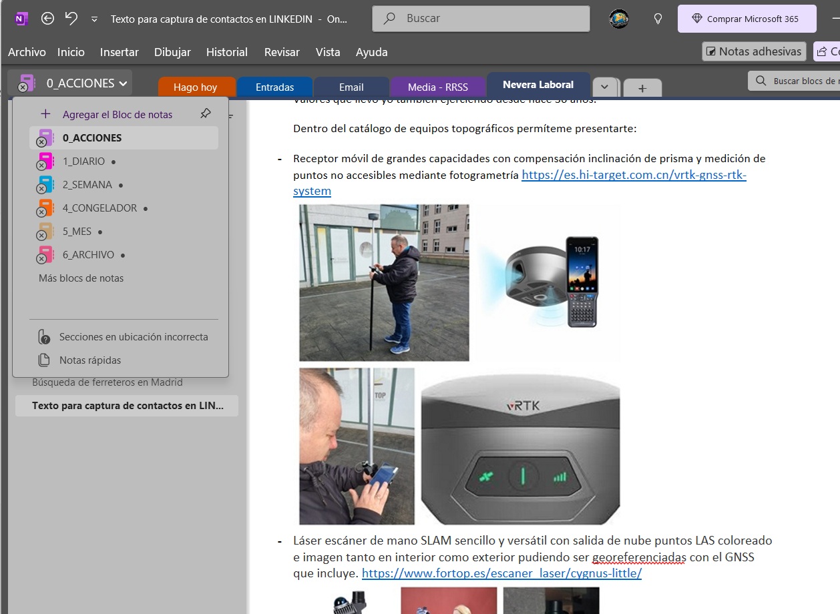Click Comprar Microsoft 365 button

point(747,19)
